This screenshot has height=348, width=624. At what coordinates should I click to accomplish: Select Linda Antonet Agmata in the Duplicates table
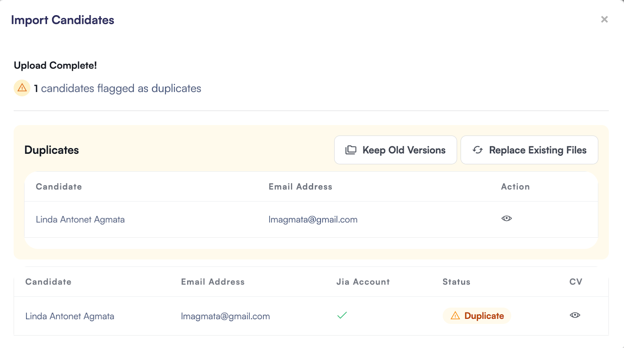tap(80, 220)
